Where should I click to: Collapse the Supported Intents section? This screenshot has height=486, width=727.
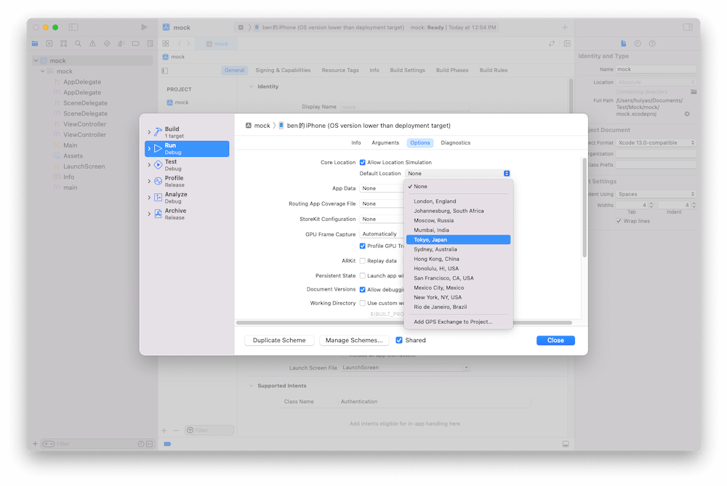pos(252,386)
